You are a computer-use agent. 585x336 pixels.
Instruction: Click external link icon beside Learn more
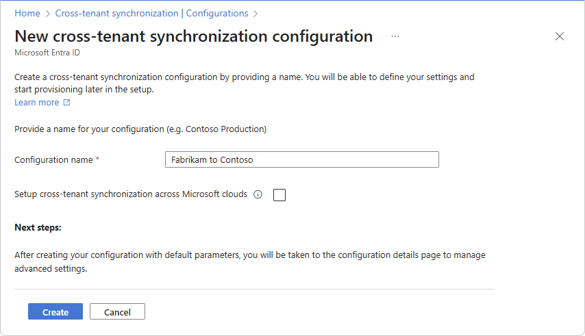click(66, 103)
